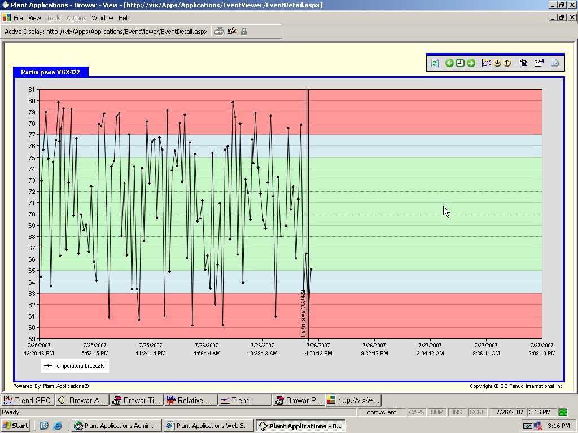Click the 3:16 PM status bar time
This screenshot has height=433, width=578.
click(540, 412)
